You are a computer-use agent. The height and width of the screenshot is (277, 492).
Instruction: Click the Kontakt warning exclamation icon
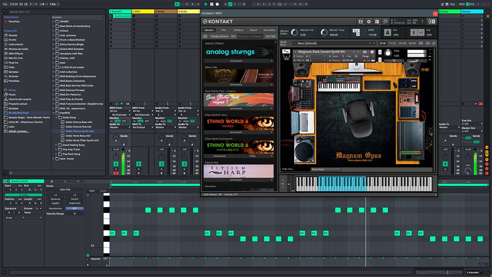(x=422, y=21)
